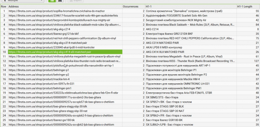Click H1 cell 'Підсилювач потужності для навушників ART HP-1'
Screen dimensions: 260x127
[x=191, y=65]
